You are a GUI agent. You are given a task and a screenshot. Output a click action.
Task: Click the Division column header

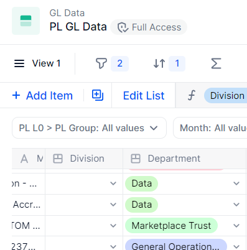84,159
